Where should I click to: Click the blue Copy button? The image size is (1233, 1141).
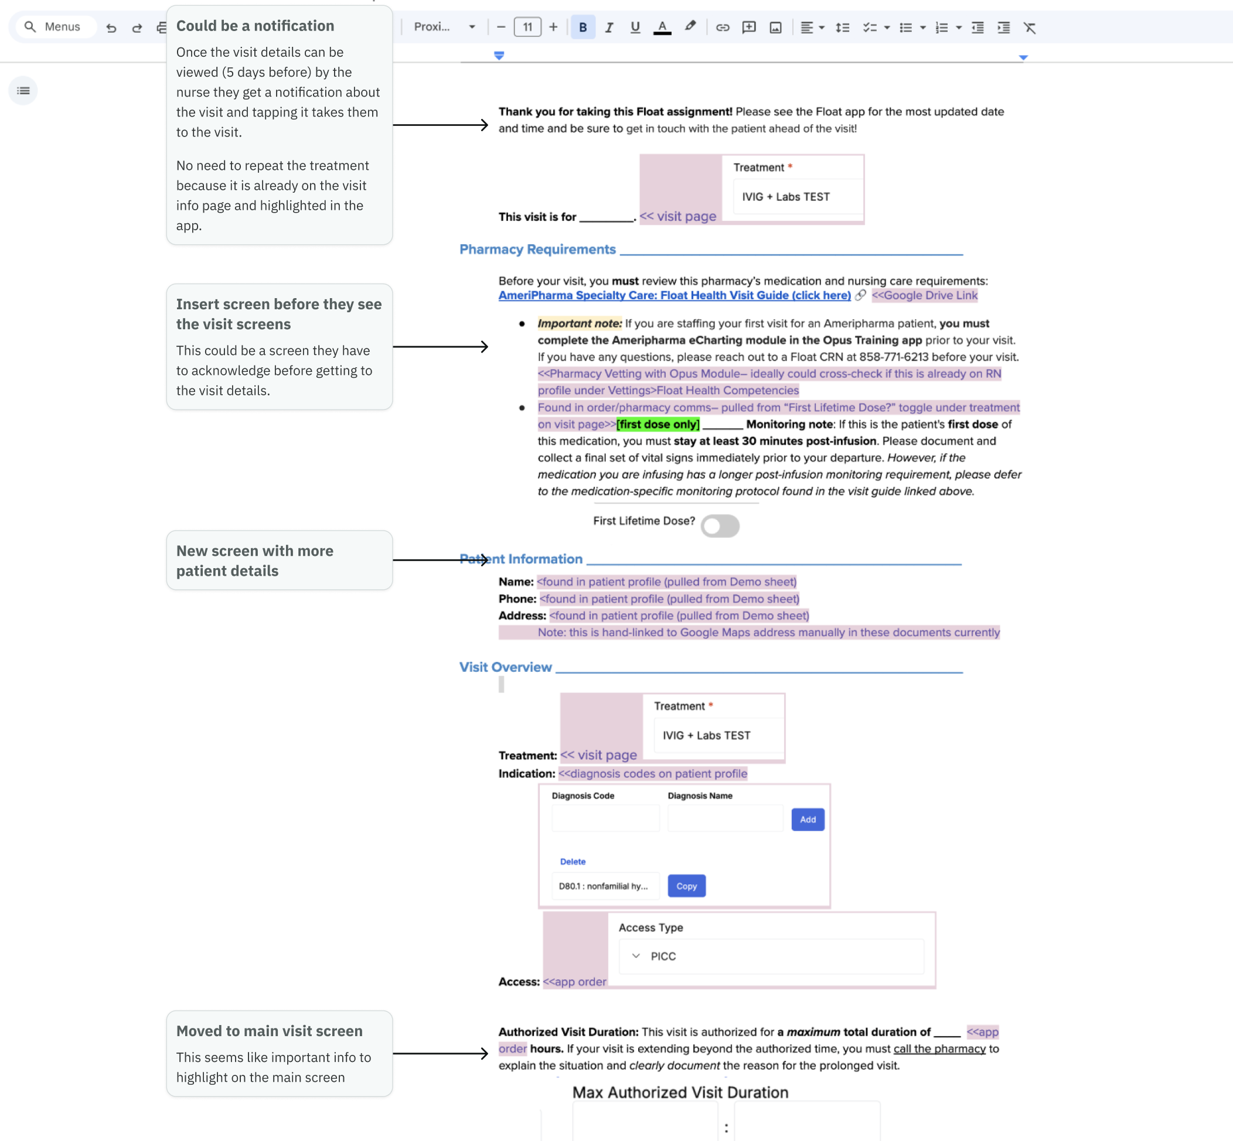(686, 886)
